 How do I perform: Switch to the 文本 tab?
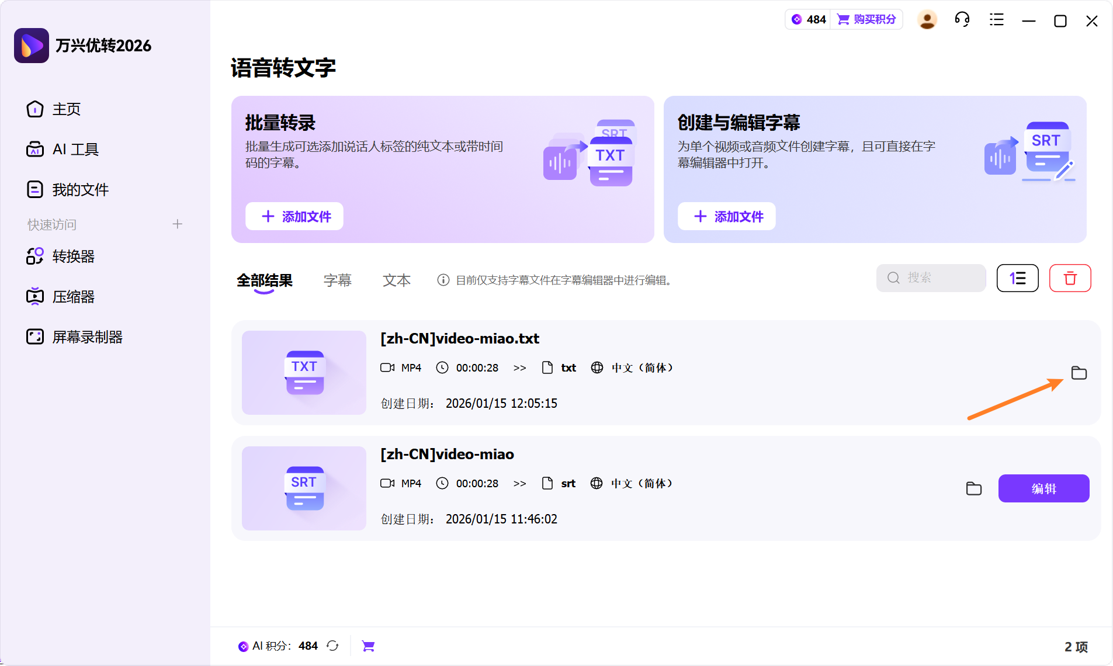(396, 280)
